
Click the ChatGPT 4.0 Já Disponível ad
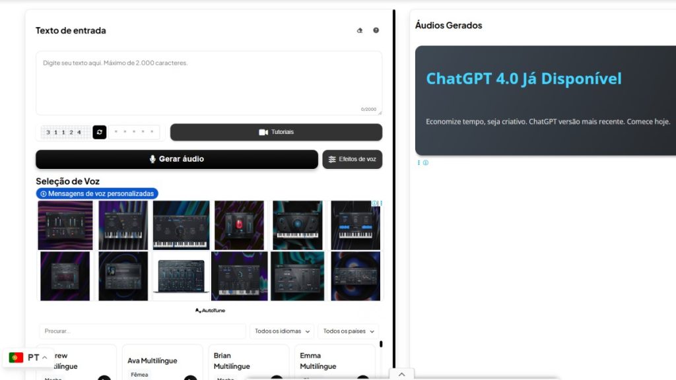tap(545, 100)
